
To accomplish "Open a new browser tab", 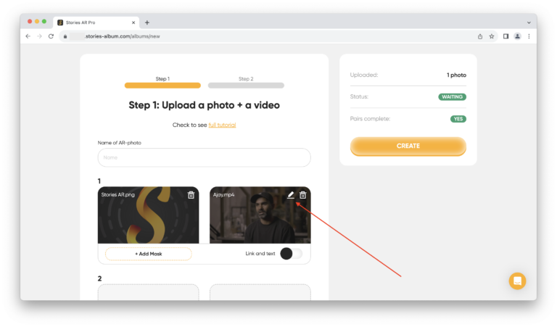I will [147, 22].
